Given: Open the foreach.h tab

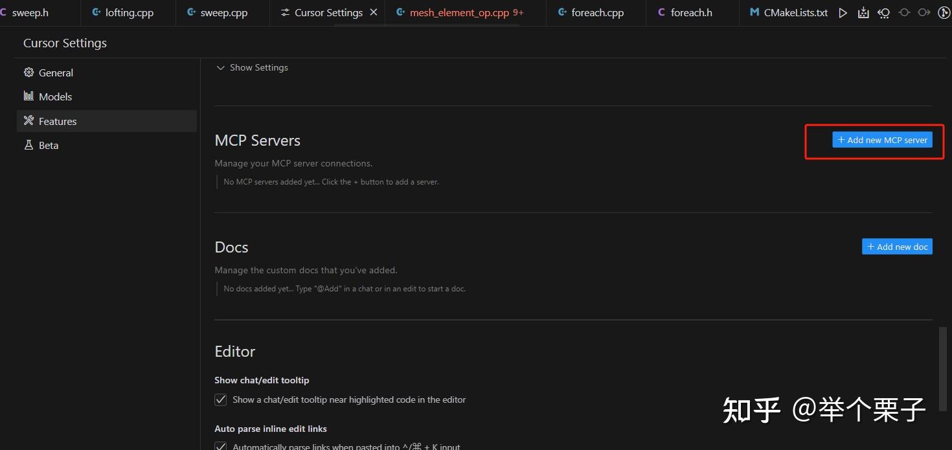Looking at the screenshot, I should click(x=685, y=13).
